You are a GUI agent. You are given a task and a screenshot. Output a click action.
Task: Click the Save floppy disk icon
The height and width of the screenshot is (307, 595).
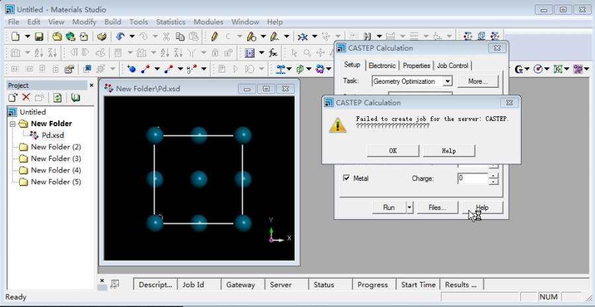tap(39, 37)
